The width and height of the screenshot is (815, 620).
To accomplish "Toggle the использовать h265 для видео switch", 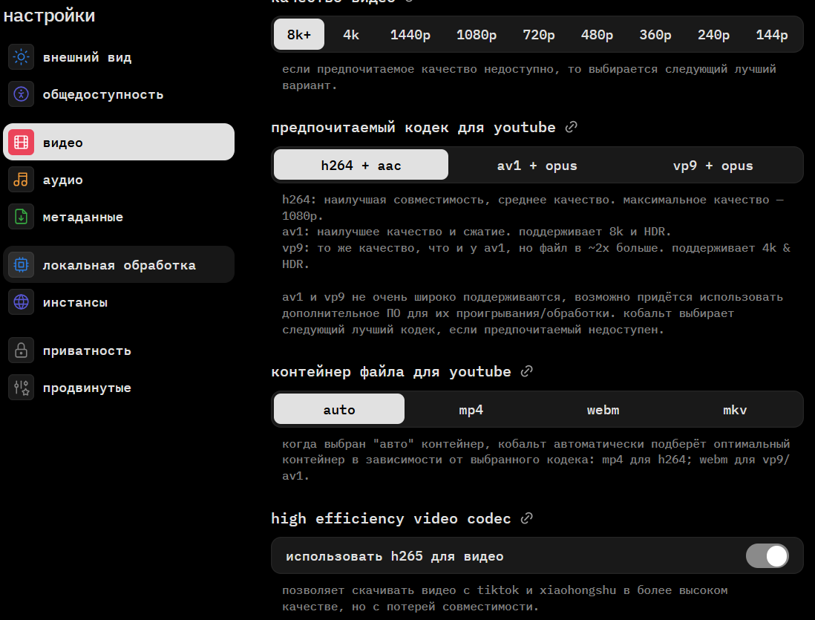I will (767, 556).
